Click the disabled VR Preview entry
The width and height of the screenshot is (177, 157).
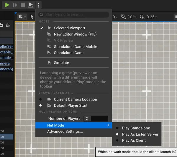click(x=73, y=41)
